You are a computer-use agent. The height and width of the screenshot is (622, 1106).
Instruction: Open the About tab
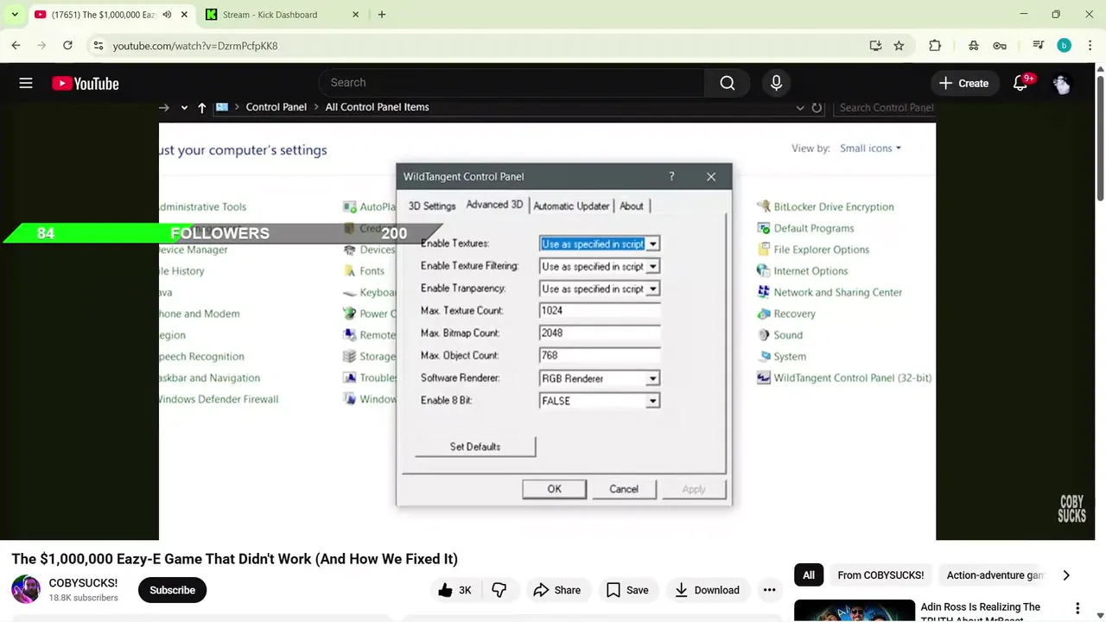(632, 206)
